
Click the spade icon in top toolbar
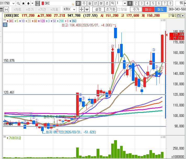28,3
